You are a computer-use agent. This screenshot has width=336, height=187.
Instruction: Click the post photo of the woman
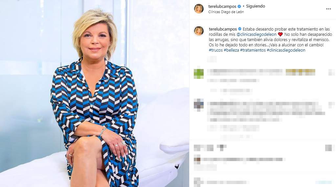[95, 93]
